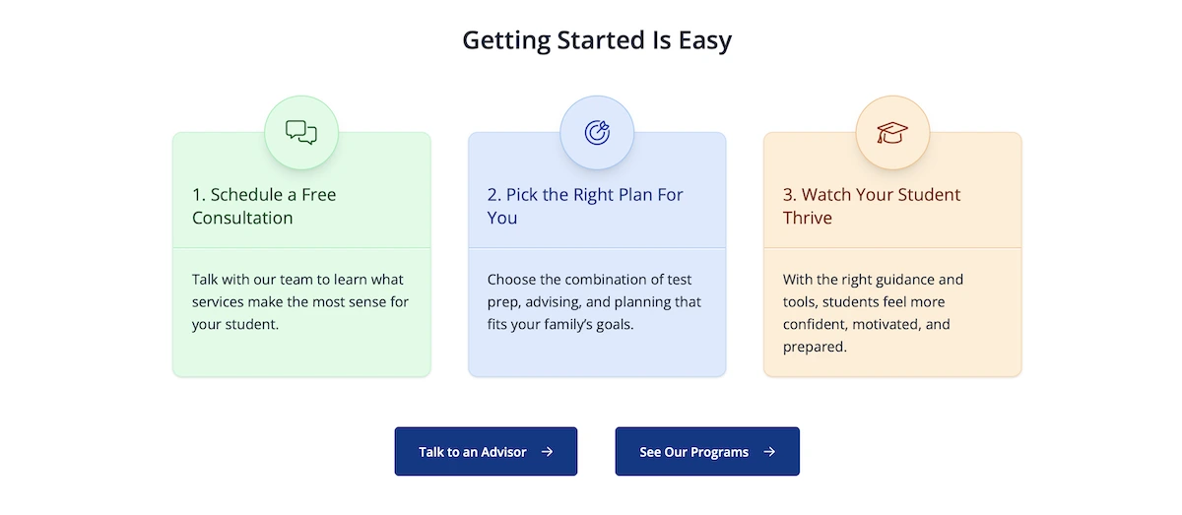Click the divider line in the orange card
This screenshot has height=515, width=1182.
tap(892, 247)
